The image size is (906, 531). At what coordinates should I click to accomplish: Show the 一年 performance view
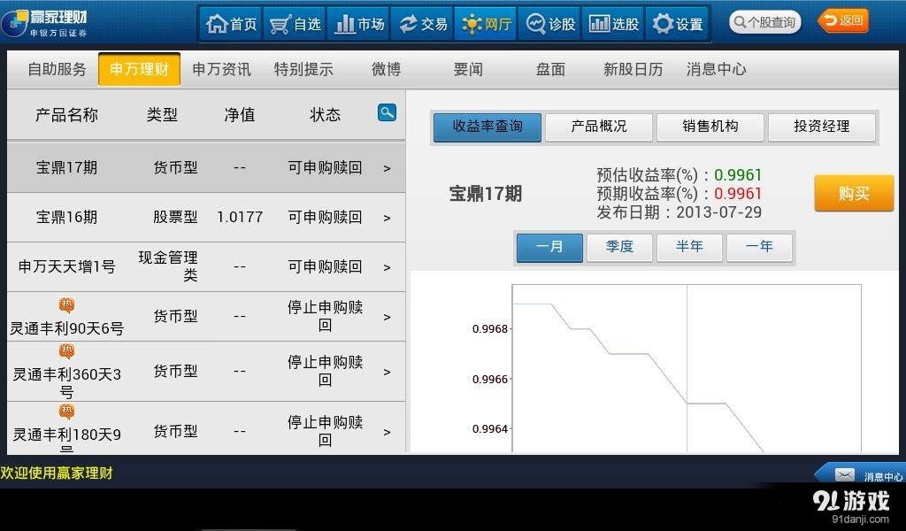[x=759, y=248]
